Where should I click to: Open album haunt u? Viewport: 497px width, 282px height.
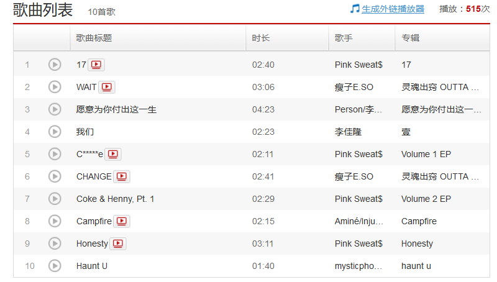416,266
